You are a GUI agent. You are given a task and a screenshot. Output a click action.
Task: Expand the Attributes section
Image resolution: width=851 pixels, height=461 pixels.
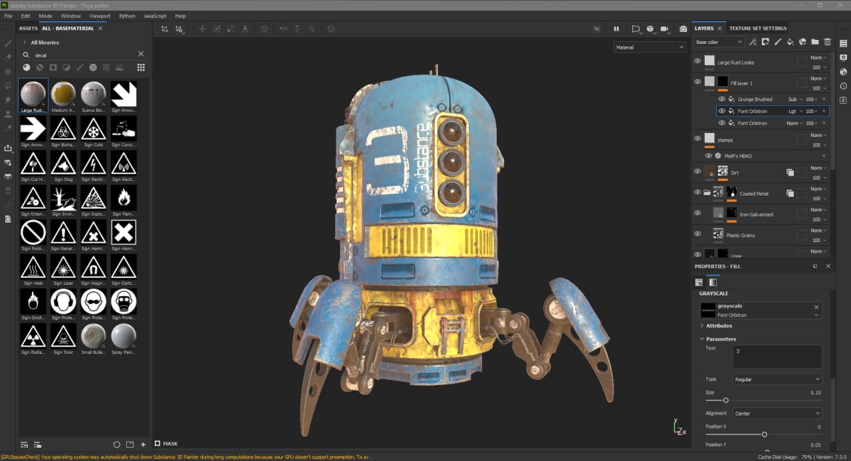[x=702, y=325]
